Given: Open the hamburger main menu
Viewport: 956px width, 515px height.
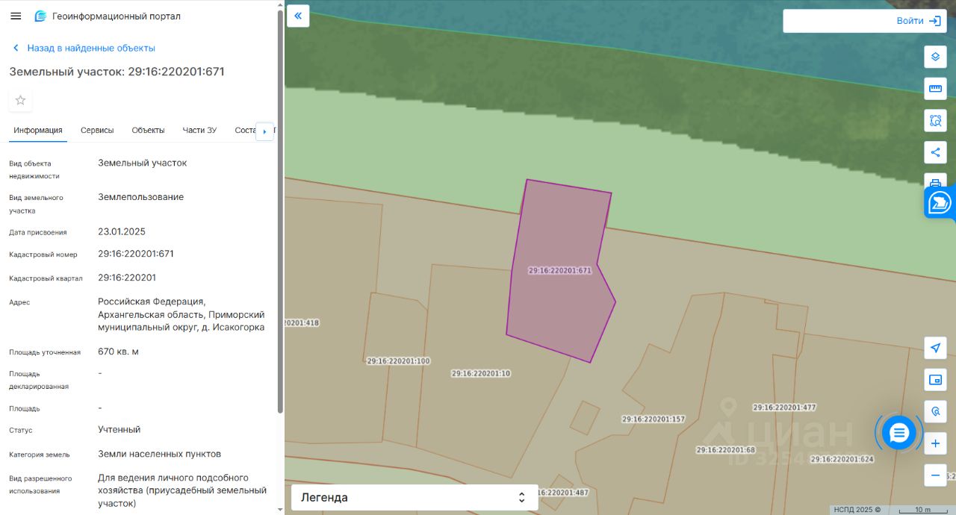Looking at the screenshot, I should pyautogui.click(x=16, y=16).
